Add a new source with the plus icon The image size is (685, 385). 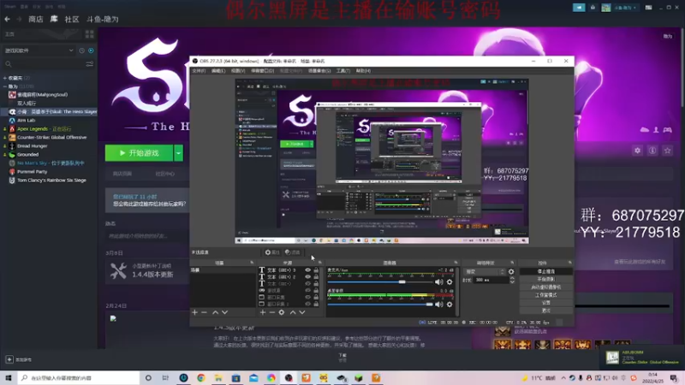263,312
